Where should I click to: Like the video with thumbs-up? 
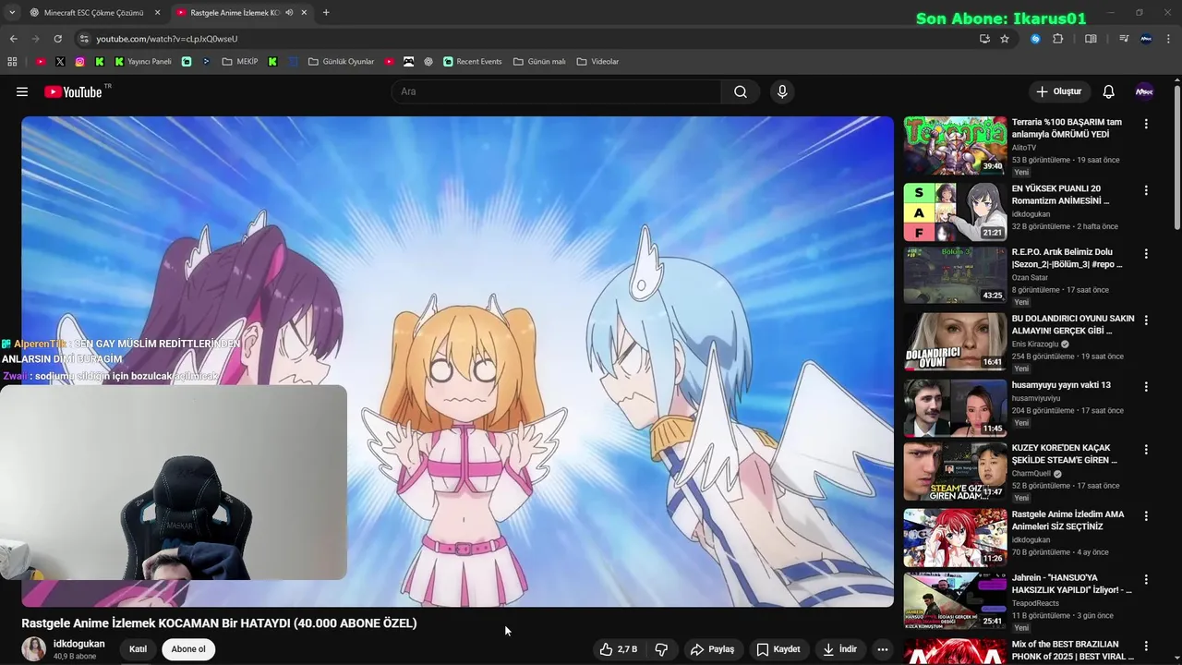[x=619, y=649]
